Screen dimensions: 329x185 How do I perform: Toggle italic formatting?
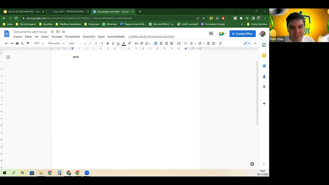(113, 43)
